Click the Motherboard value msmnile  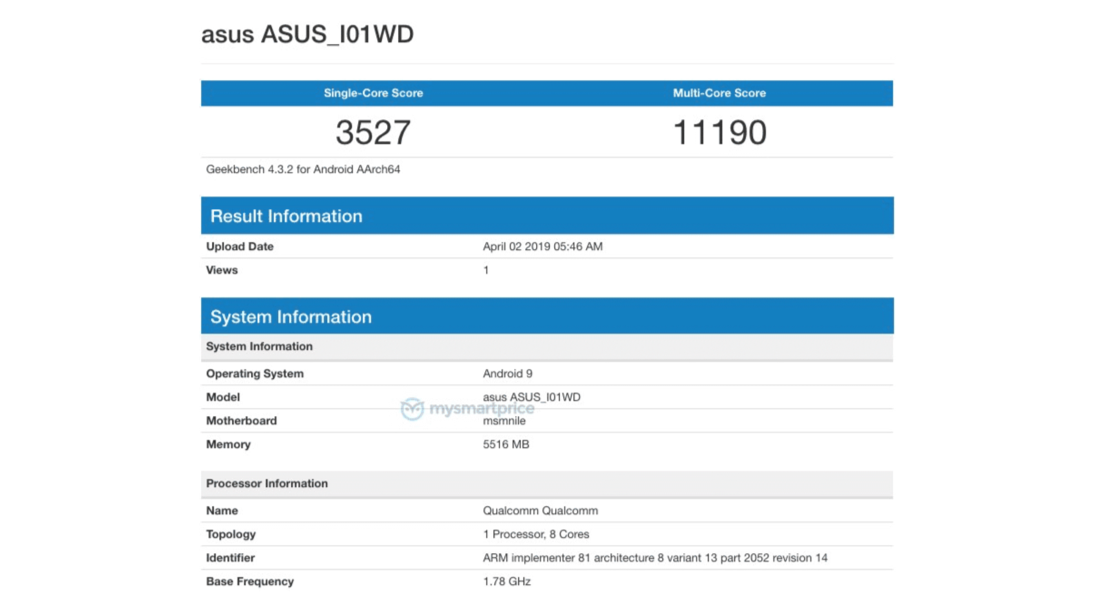coord(504,422)
